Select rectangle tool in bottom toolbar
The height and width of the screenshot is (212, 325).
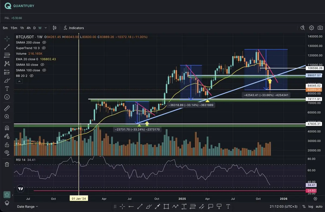pyautogui.click(x=166, y=207)
